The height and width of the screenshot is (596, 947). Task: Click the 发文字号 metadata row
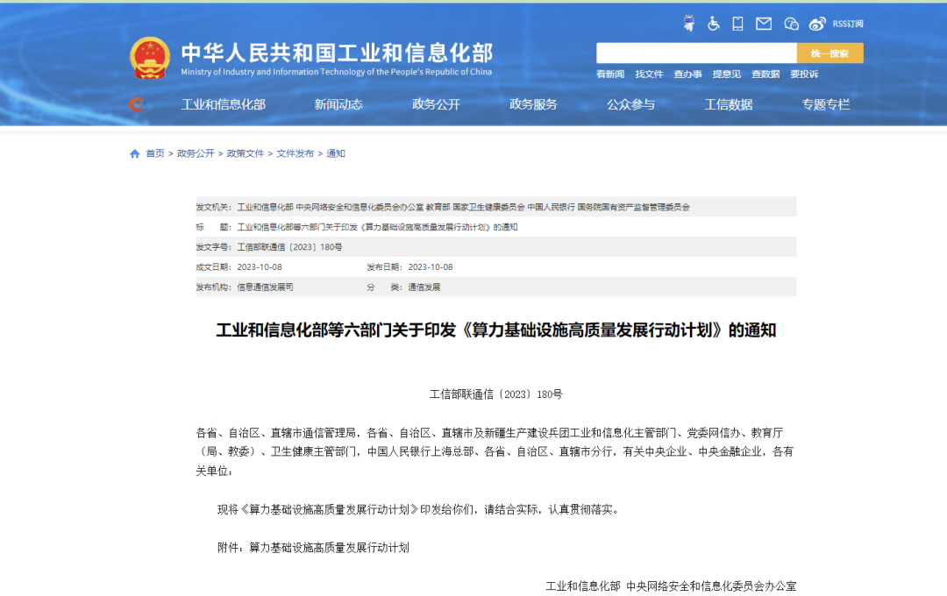pos(495,247)
